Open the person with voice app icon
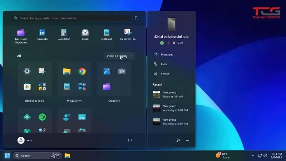The height and width of the screenshot is (161, 286). (67, 117)
